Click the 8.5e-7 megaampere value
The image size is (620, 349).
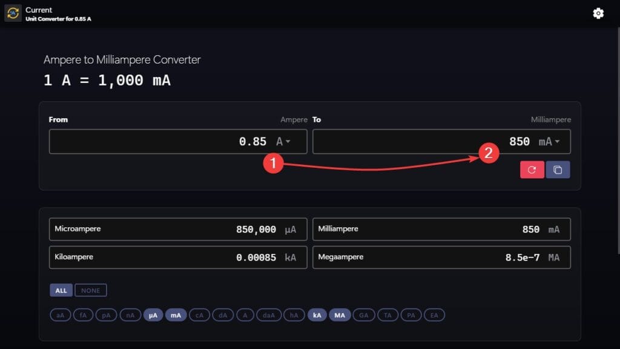523,258
